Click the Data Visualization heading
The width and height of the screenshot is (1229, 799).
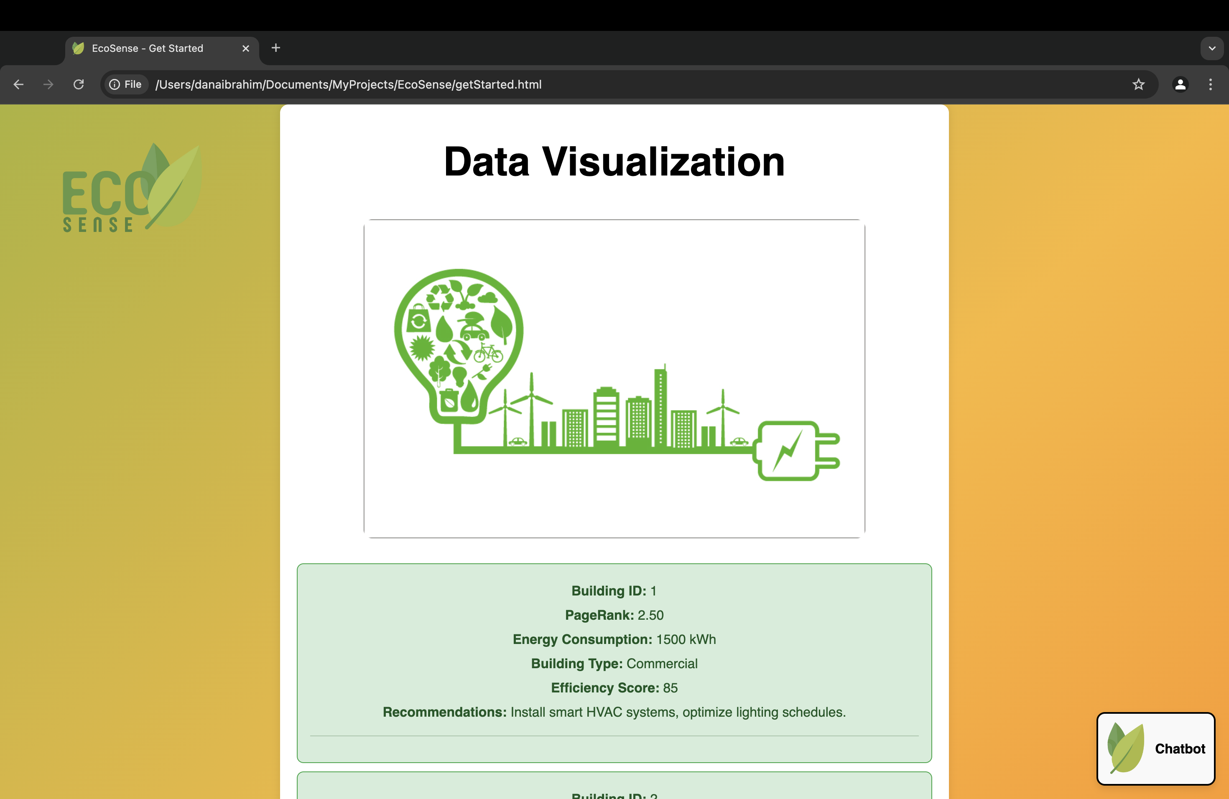614,162
